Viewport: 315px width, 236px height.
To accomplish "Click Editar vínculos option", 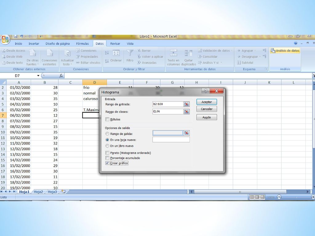I will coord(88,63).
